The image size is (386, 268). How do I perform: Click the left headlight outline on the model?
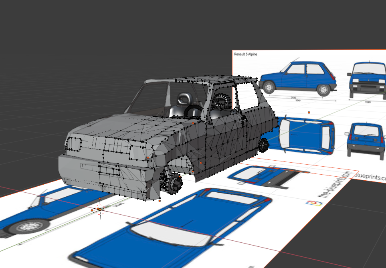point(73,144)
